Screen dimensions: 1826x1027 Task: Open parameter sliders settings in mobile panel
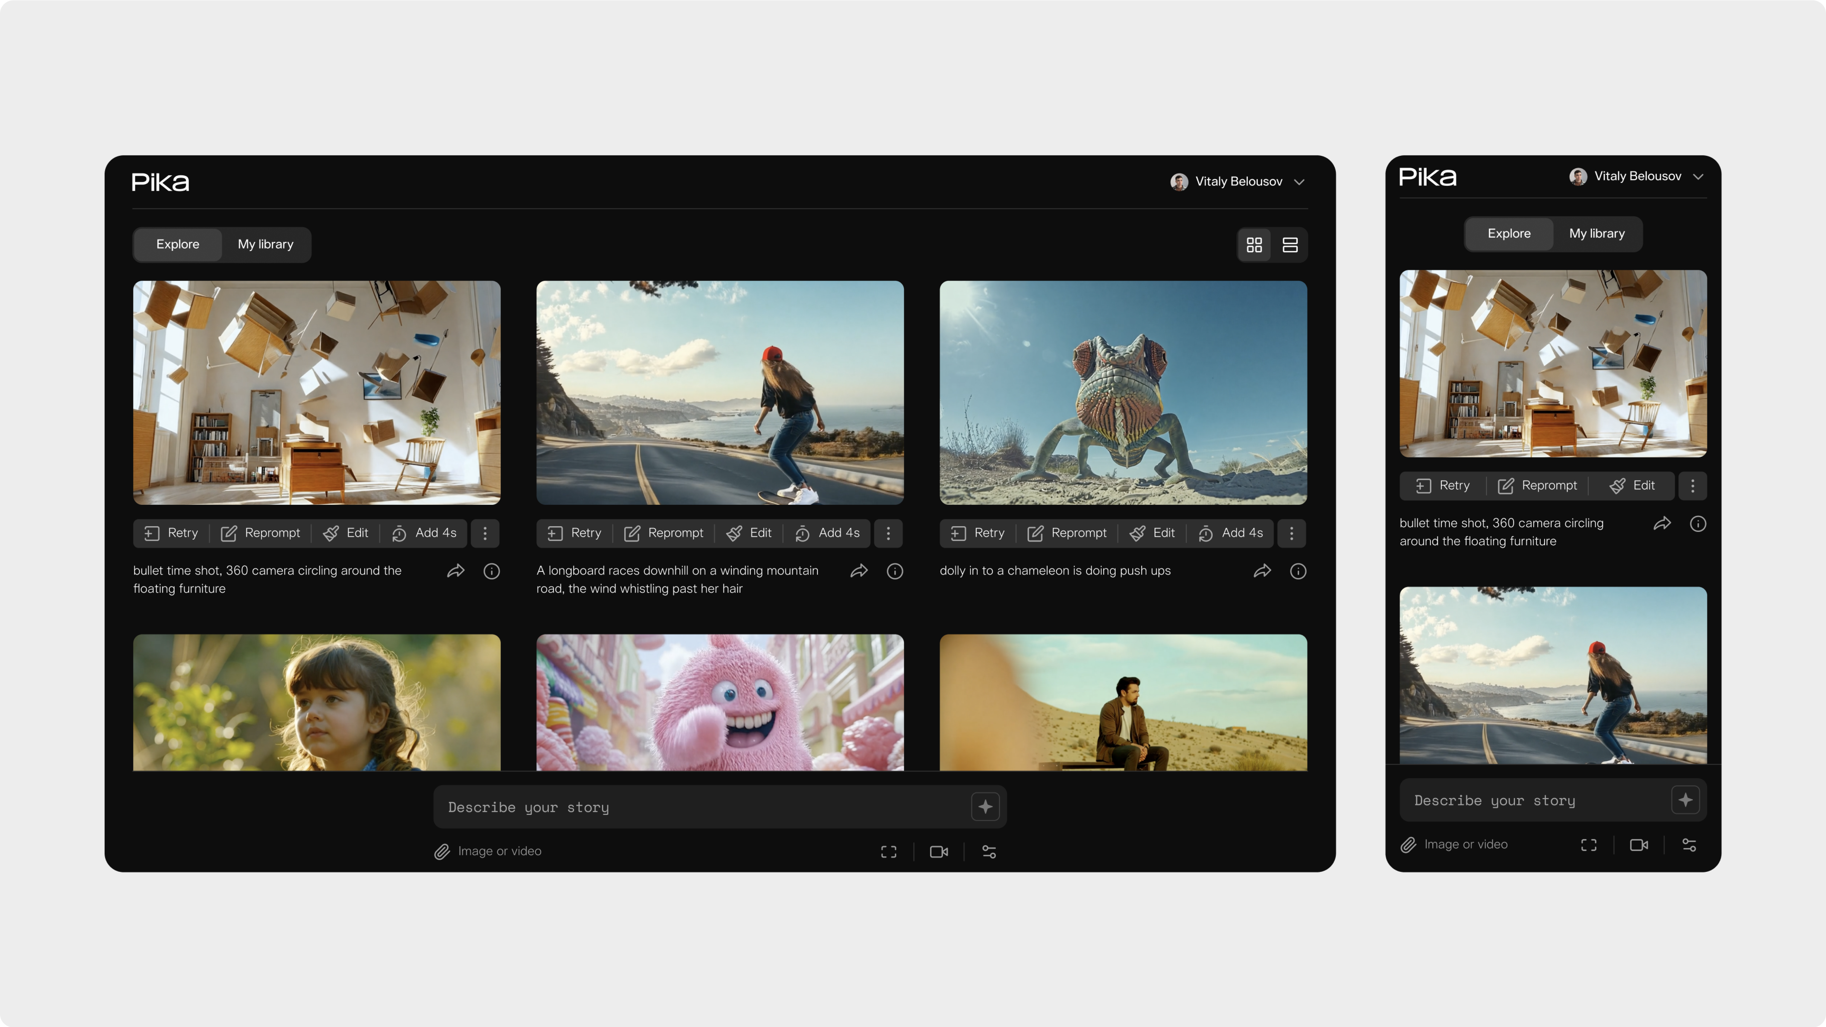tap(1689, 845)
